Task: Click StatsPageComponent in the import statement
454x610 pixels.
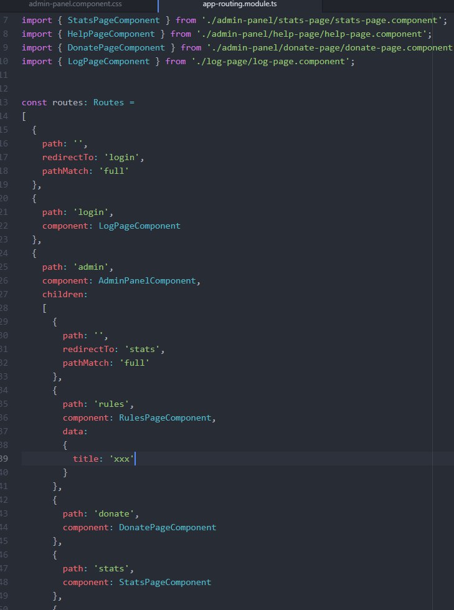Action: pos(113,20)
